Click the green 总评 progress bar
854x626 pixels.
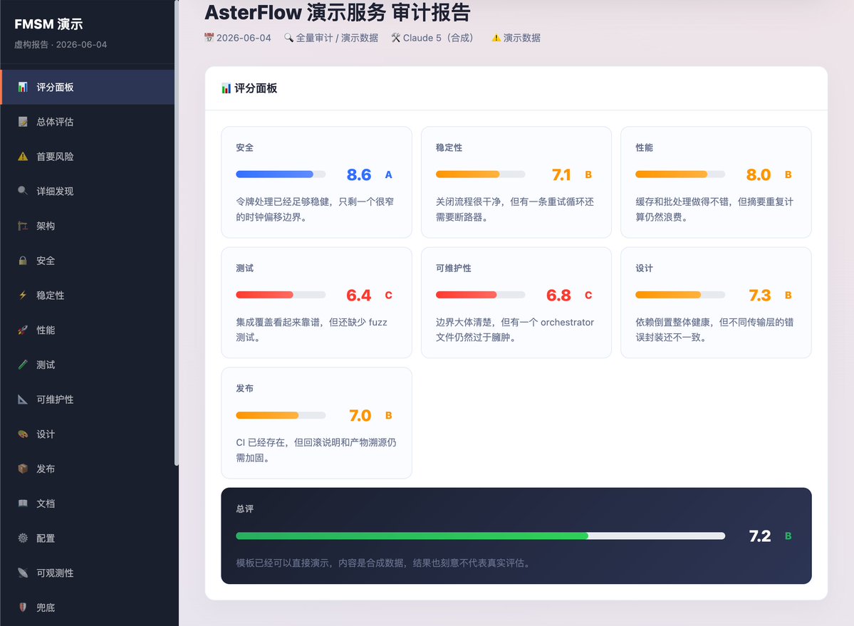click(480, 536)
